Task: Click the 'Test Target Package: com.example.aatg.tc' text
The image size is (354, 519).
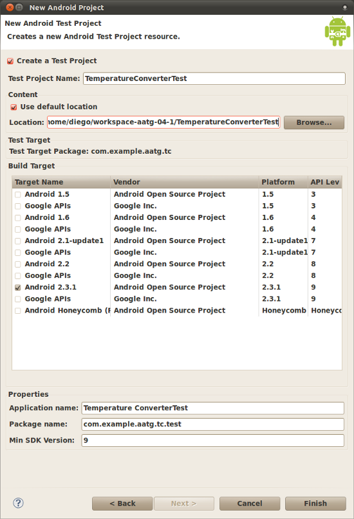Action: [90, 151]
